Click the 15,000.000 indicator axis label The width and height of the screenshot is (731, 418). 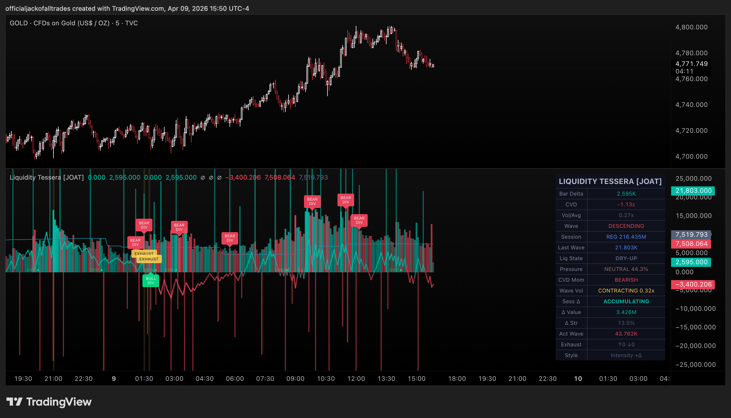coord(693,216)
